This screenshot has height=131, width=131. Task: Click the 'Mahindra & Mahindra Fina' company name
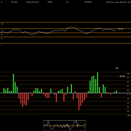coord(118,2)
